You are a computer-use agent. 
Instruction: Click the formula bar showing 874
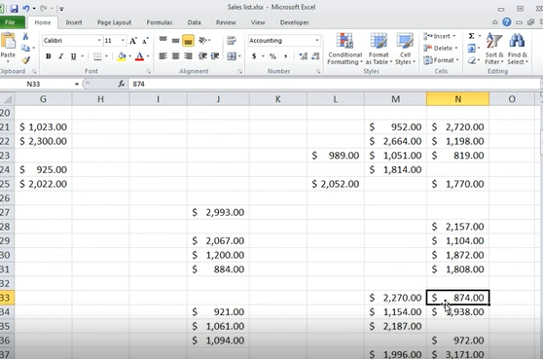click(333, 84)
